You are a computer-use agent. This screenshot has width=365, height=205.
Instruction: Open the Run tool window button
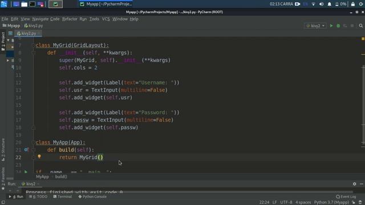[x=16, y=196]
